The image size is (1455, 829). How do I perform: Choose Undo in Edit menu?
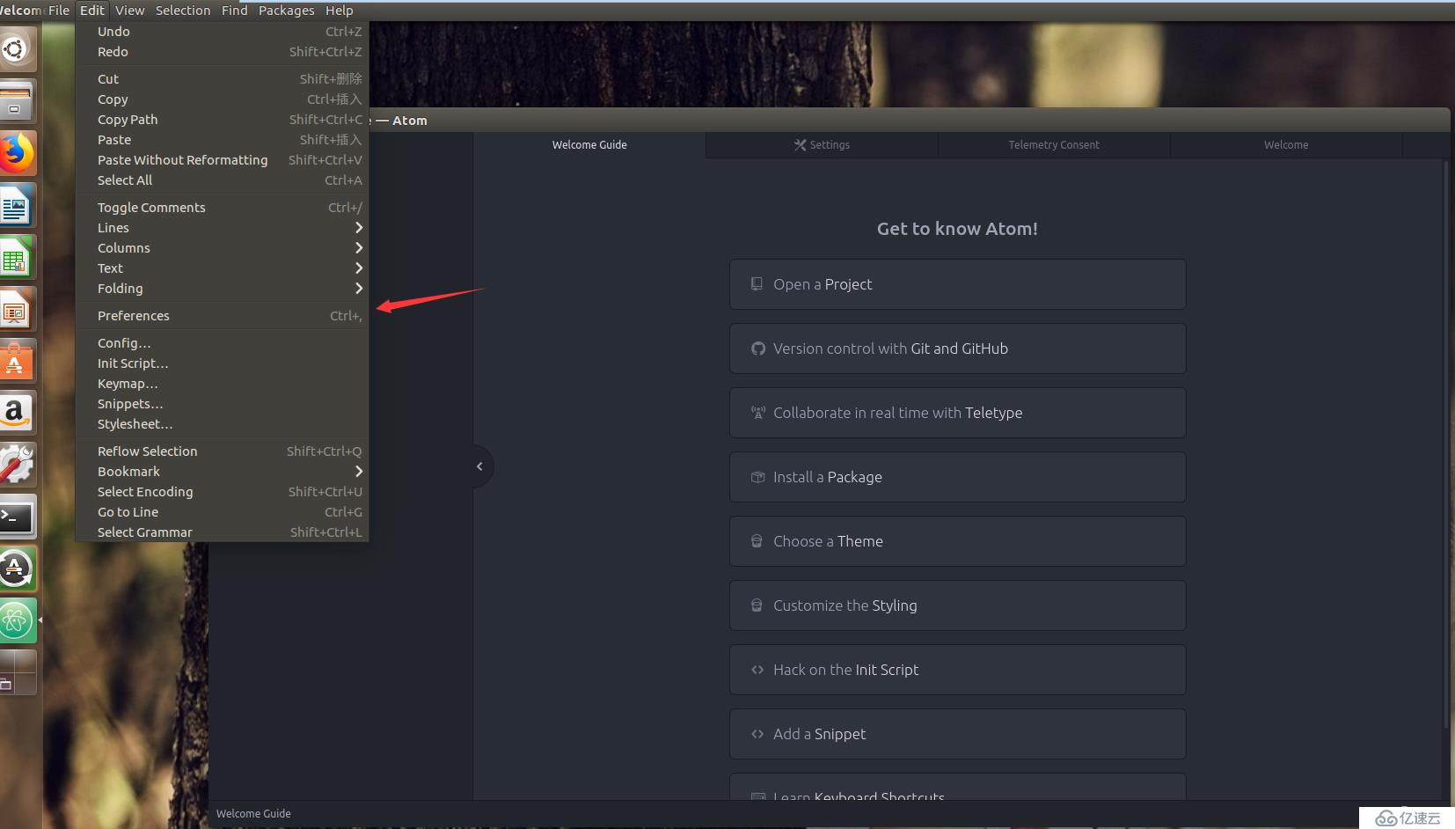[x=222, y=32]
